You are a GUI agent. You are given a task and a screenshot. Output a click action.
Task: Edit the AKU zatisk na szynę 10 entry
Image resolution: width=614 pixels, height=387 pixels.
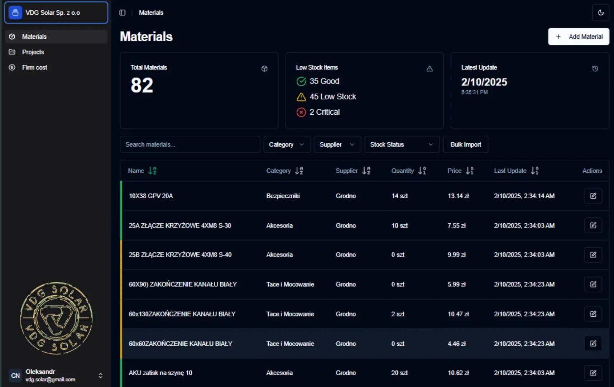click(x=593, y=373)
